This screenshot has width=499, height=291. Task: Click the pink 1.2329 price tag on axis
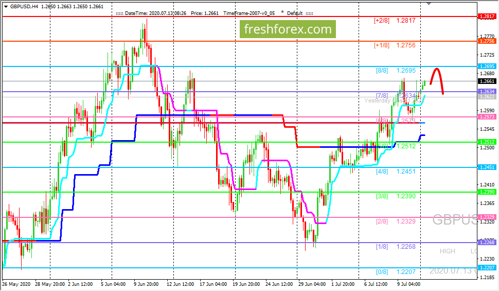point(487,217)
